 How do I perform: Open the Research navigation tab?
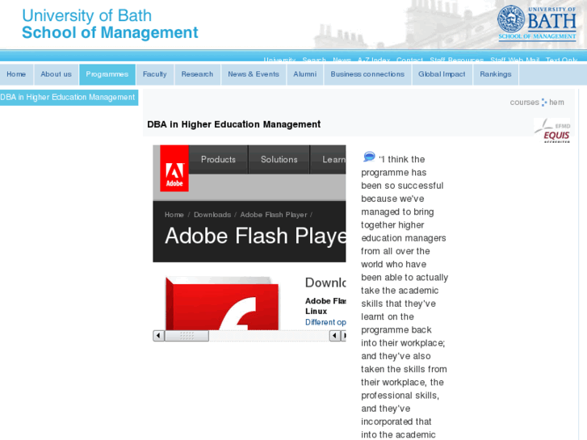click(x=197, y=74)
